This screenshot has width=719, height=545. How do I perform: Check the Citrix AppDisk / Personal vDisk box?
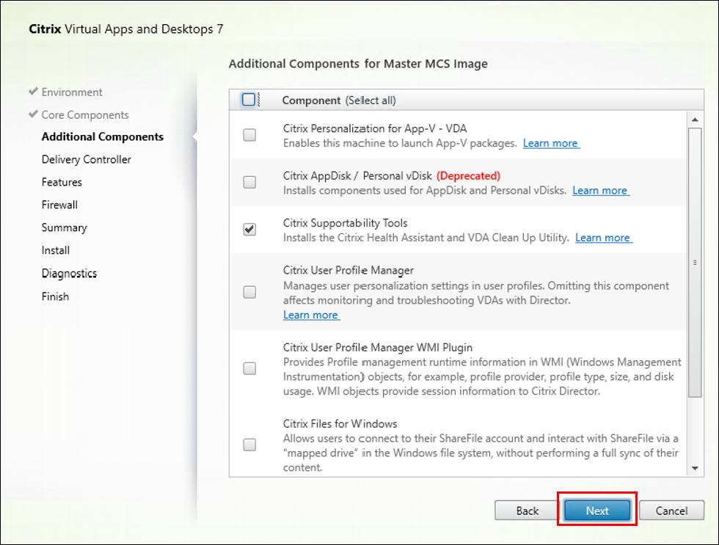(249, 183)
